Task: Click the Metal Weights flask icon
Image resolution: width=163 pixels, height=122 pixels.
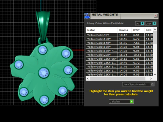Action: (87, 16)
